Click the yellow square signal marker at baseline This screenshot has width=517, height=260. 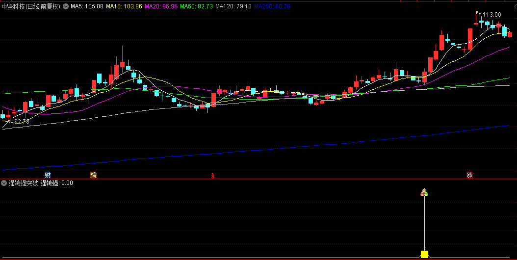pos(424,254)
